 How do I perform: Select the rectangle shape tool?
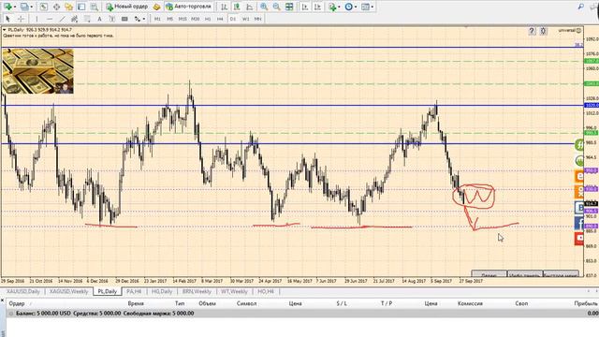click(124, 19)
